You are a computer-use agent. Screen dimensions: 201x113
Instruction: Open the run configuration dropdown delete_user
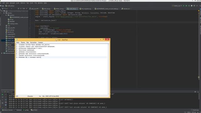pyautogui.click(x=177, y=6)
